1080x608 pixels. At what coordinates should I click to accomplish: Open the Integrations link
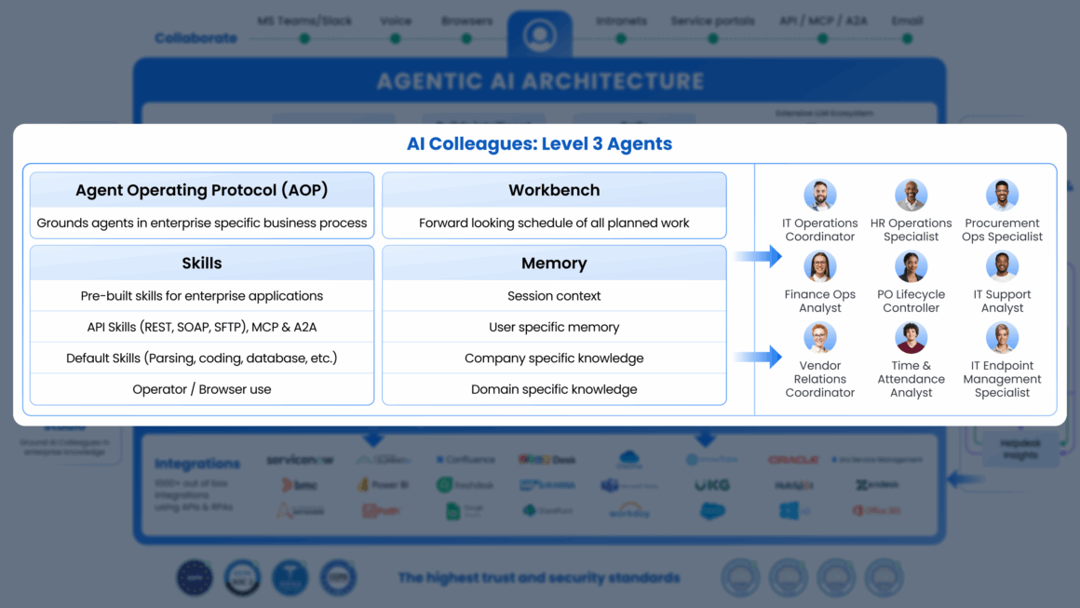[197, 463]
